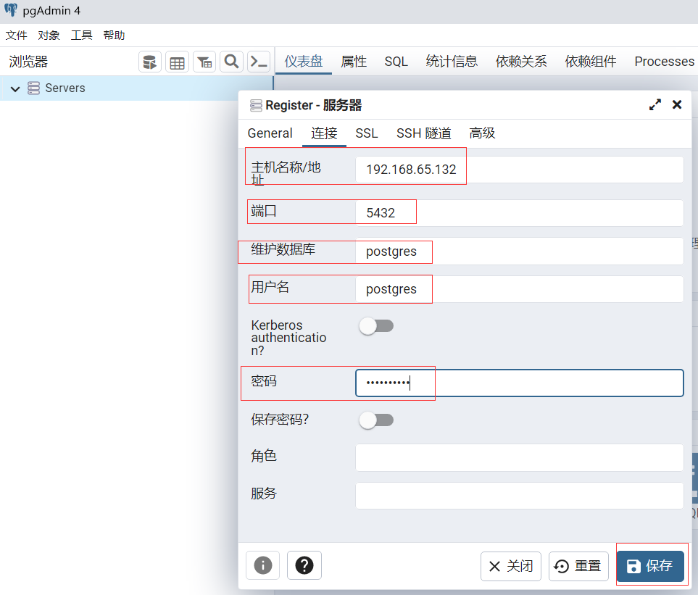Open the 属性 (Properties) panel tab

[x=354, y=62]
